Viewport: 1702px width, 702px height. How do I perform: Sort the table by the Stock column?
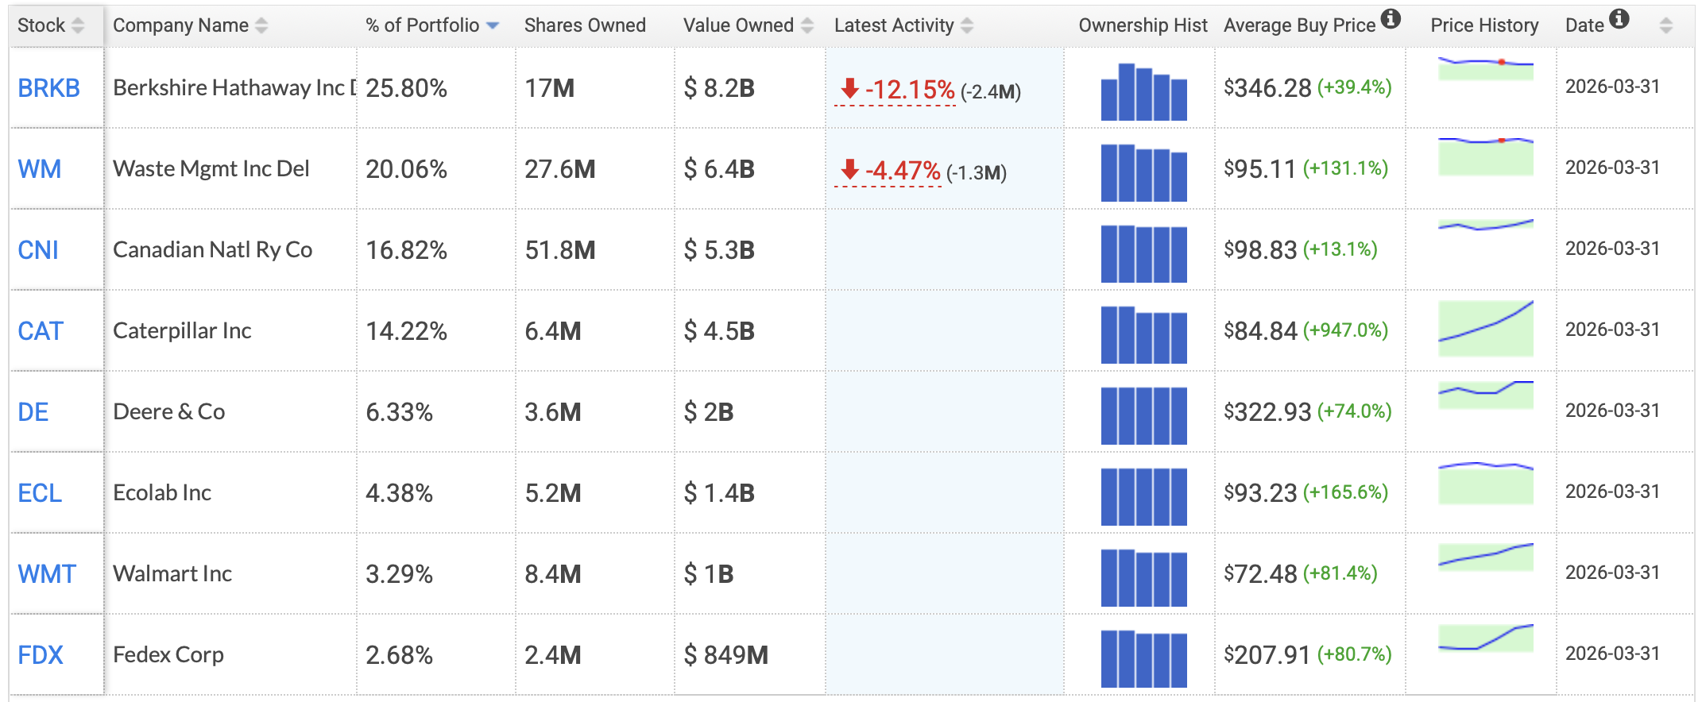[x=77, y=26]
